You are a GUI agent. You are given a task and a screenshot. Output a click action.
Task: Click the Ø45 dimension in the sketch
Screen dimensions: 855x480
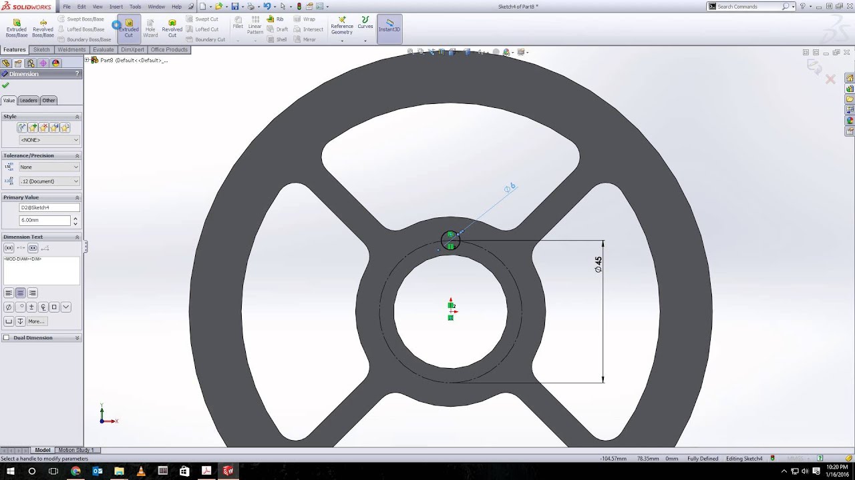(598, 265)
